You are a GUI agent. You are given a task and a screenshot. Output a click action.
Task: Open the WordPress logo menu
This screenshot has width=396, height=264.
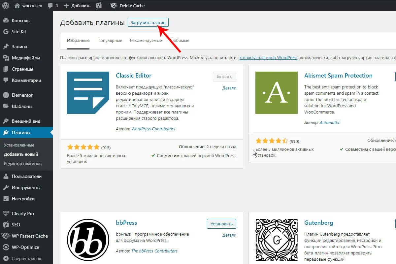click(6, 6)
